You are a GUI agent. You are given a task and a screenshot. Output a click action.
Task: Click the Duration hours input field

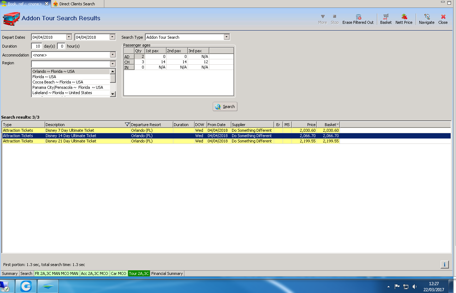pyautogui.click(x=61, y=46)
